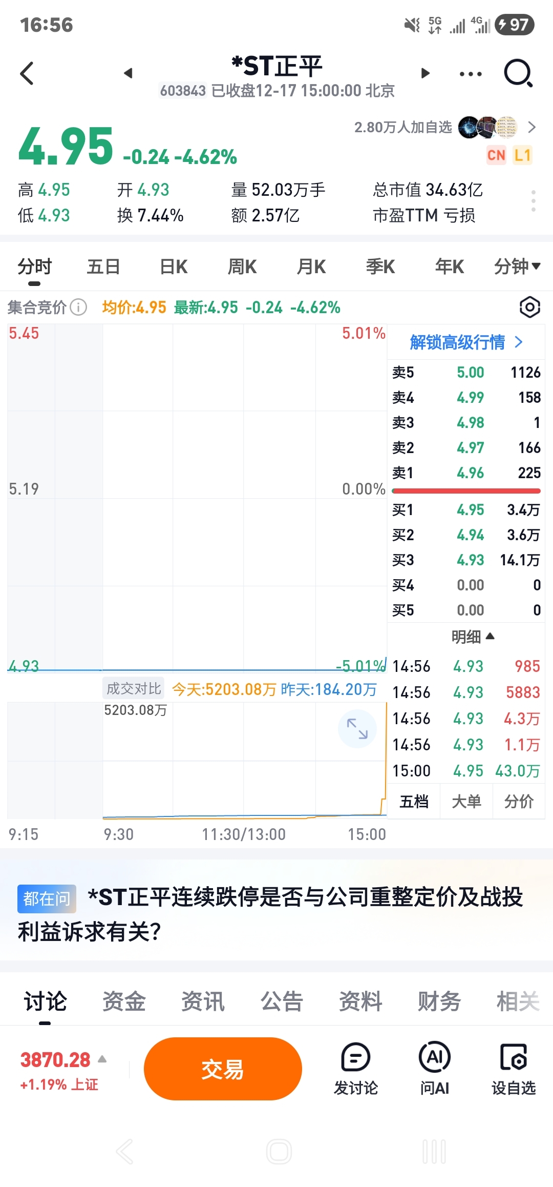Open the watchlist followers avatars
553x1187 pixels.
[487, 127]
